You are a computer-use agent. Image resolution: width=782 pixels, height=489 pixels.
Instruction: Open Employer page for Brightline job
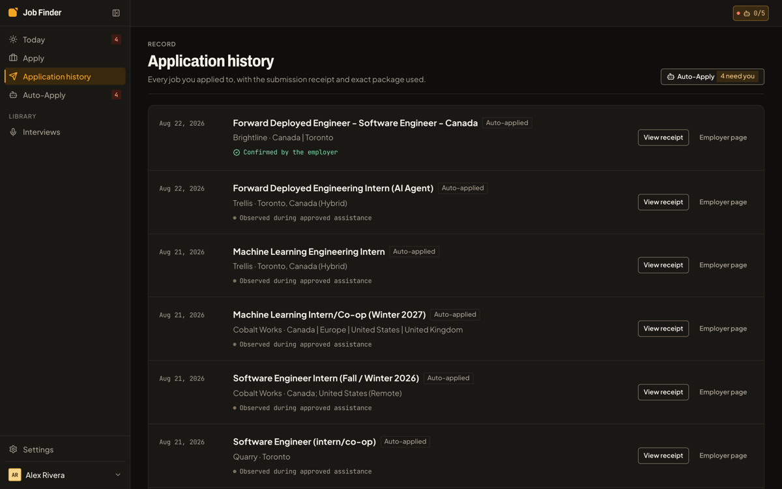pos(723,138)
